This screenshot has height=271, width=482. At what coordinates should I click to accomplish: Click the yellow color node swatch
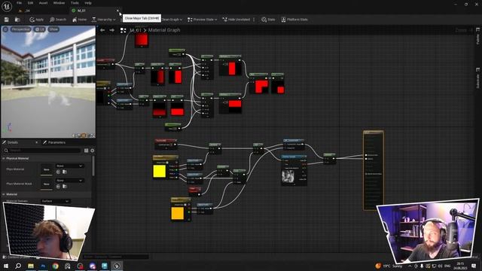pos(159,171)
